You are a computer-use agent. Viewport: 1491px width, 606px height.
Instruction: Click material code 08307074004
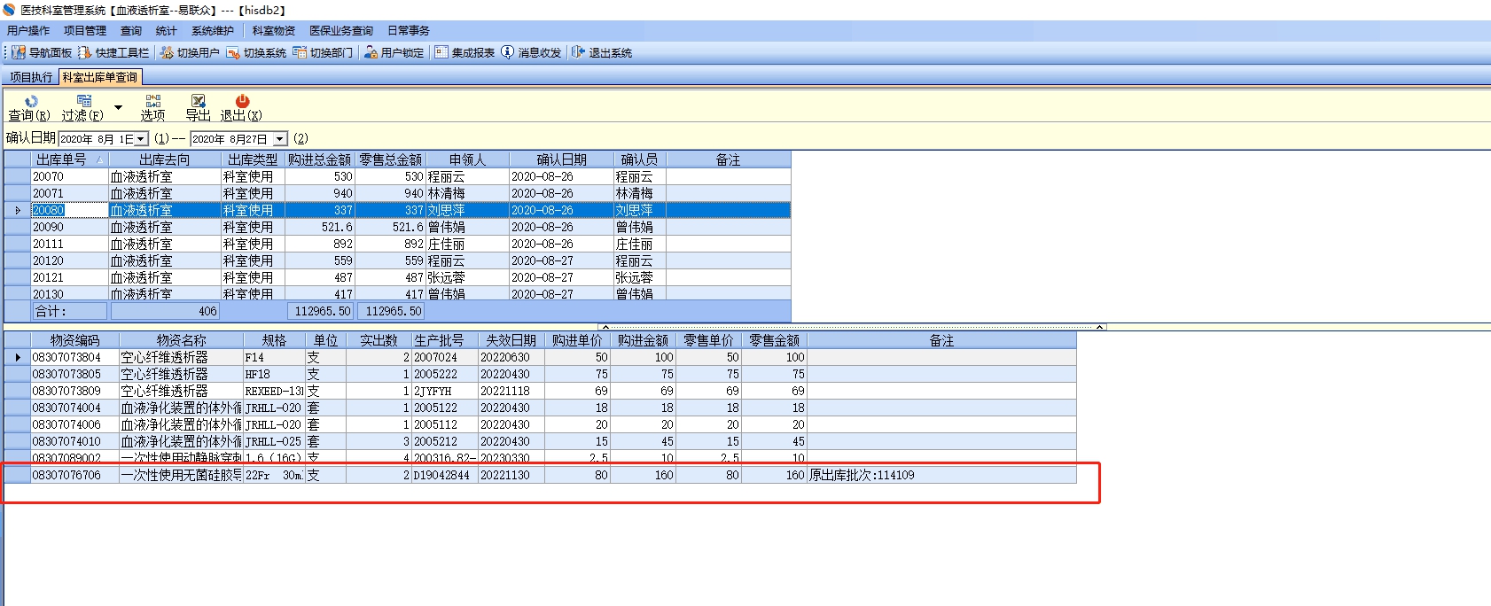[x=66, y=408]
